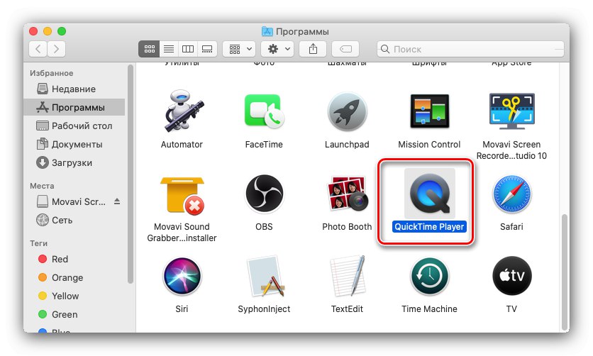Click the sidebar scrollbar
The height and width of the screenshot is (356, 593).
tap(130, 174)
